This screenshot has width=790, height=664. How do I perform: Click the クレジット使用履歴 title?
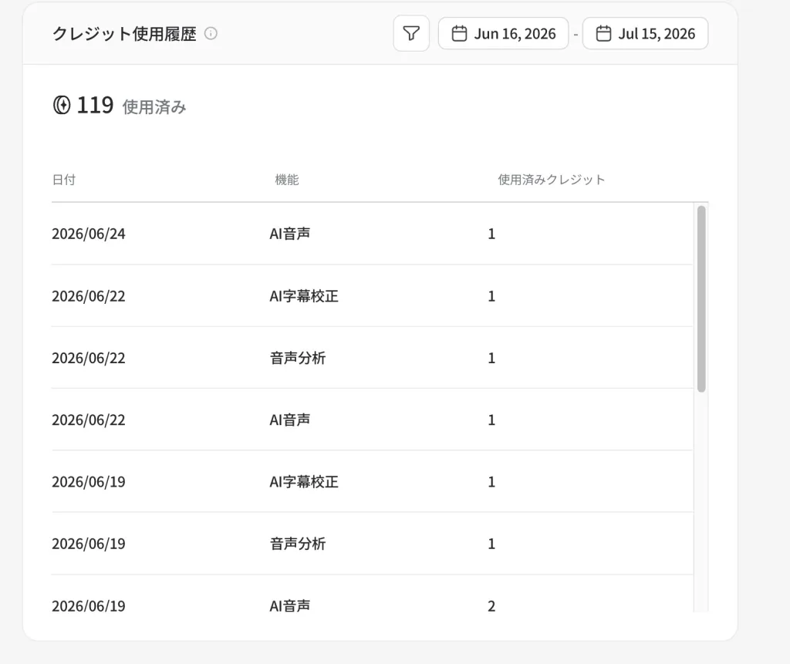coord(124,34)
